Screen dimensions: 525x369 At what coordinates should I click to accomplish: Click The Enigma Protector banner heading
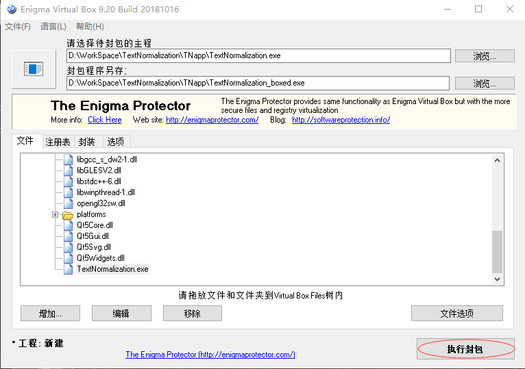[121, 105]
